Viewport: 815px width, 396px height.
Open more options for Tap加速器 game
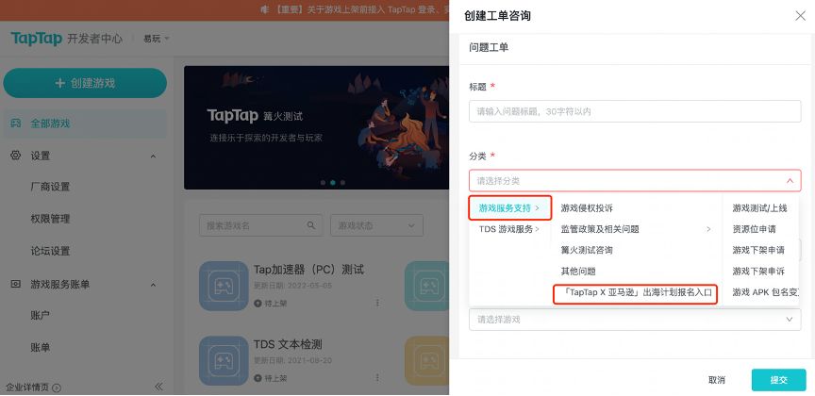coord(378,303)
